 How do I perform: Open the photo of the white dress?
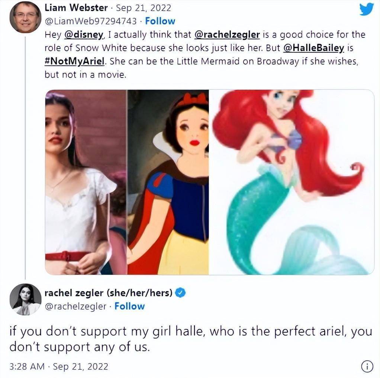pos(86,182)
